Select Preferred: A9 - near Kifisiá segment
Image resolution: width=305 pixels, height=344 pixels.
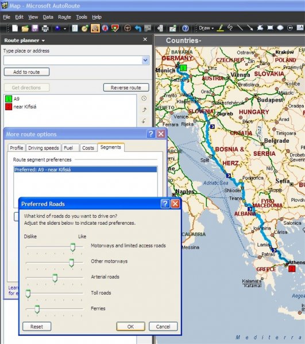click(x=86, y=170)
